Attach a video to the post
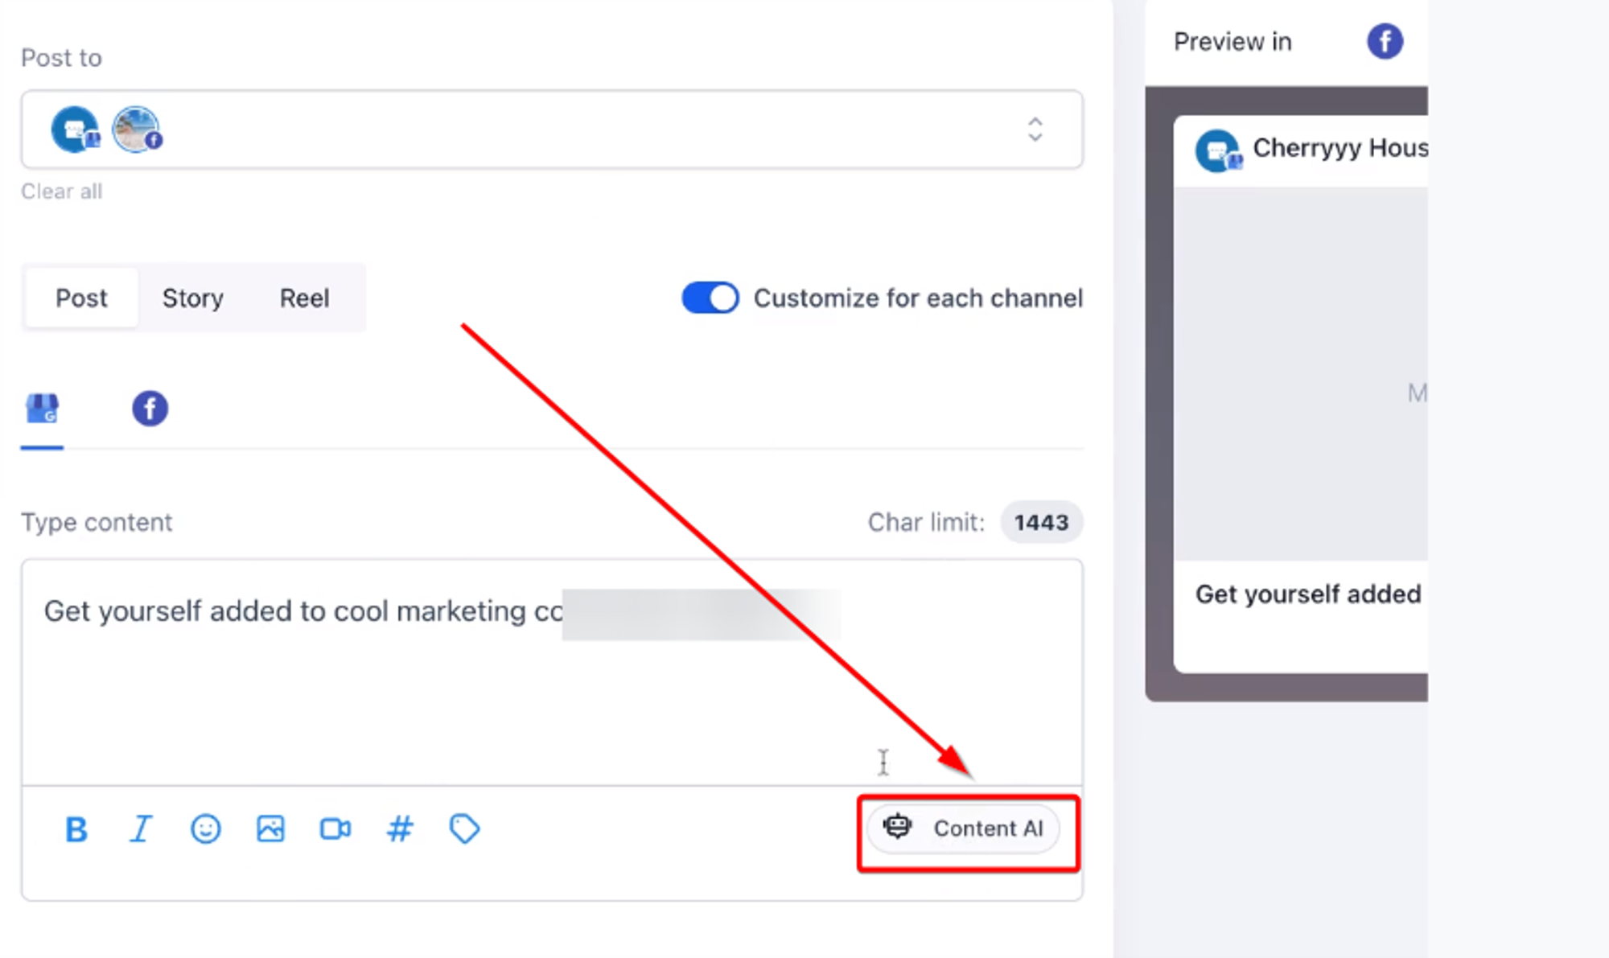This screenshot has height=958, width=1609. tap(335, 828)
